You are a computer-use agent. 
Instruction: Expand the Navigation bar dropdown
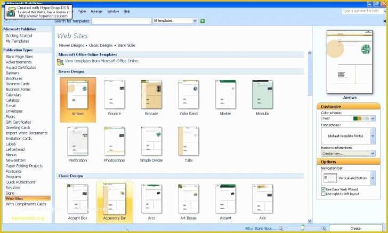[373, 178]
